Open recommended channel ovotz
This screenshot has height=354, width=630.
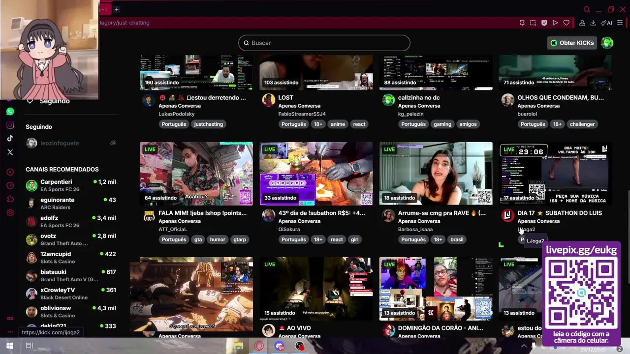coord(71,239)
